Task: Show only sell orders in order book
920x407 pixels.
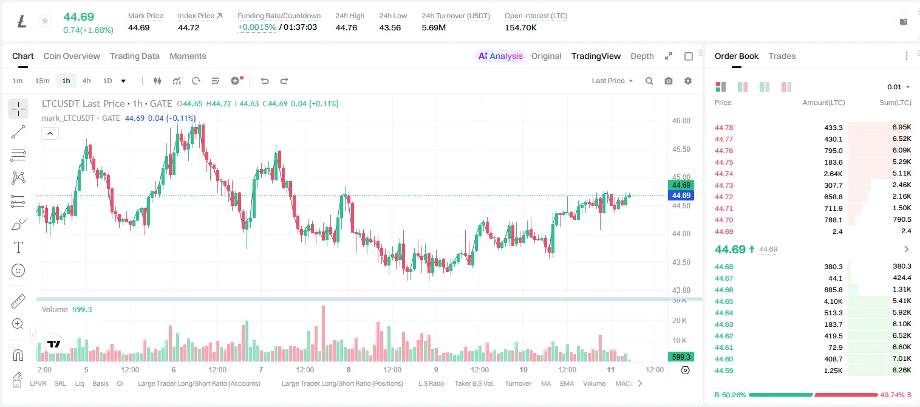Action: pos(786,87)
